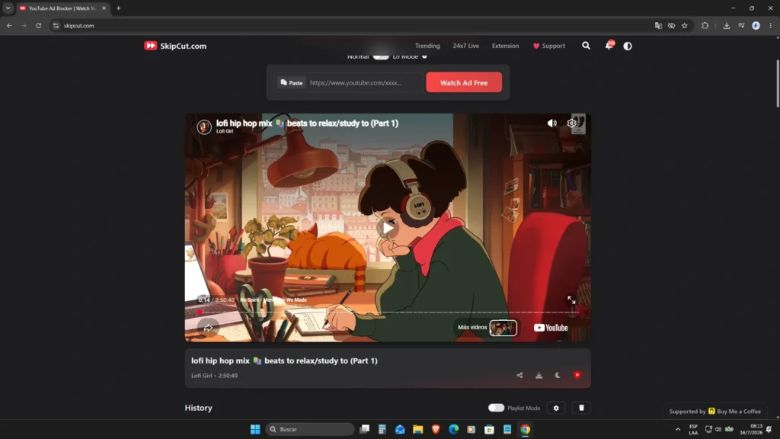Viewport: 780px width, 439px height.
Task: Open the Extension page
Action: click(505, 46)
